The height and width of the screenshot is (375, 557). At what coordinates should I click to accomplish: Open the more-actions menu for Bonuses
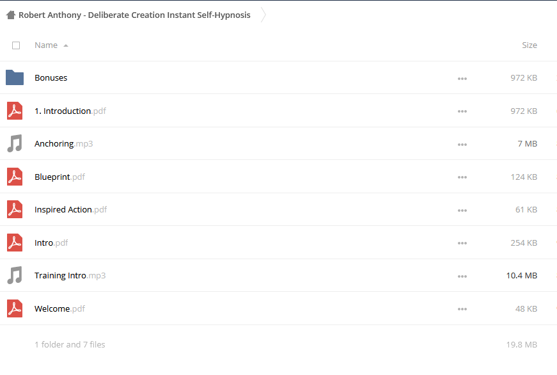pyautogui.click(x=462, y=79)
